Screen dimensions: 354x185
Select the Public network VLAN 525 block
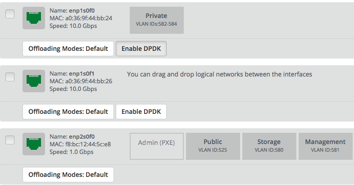tap(213, 146)
